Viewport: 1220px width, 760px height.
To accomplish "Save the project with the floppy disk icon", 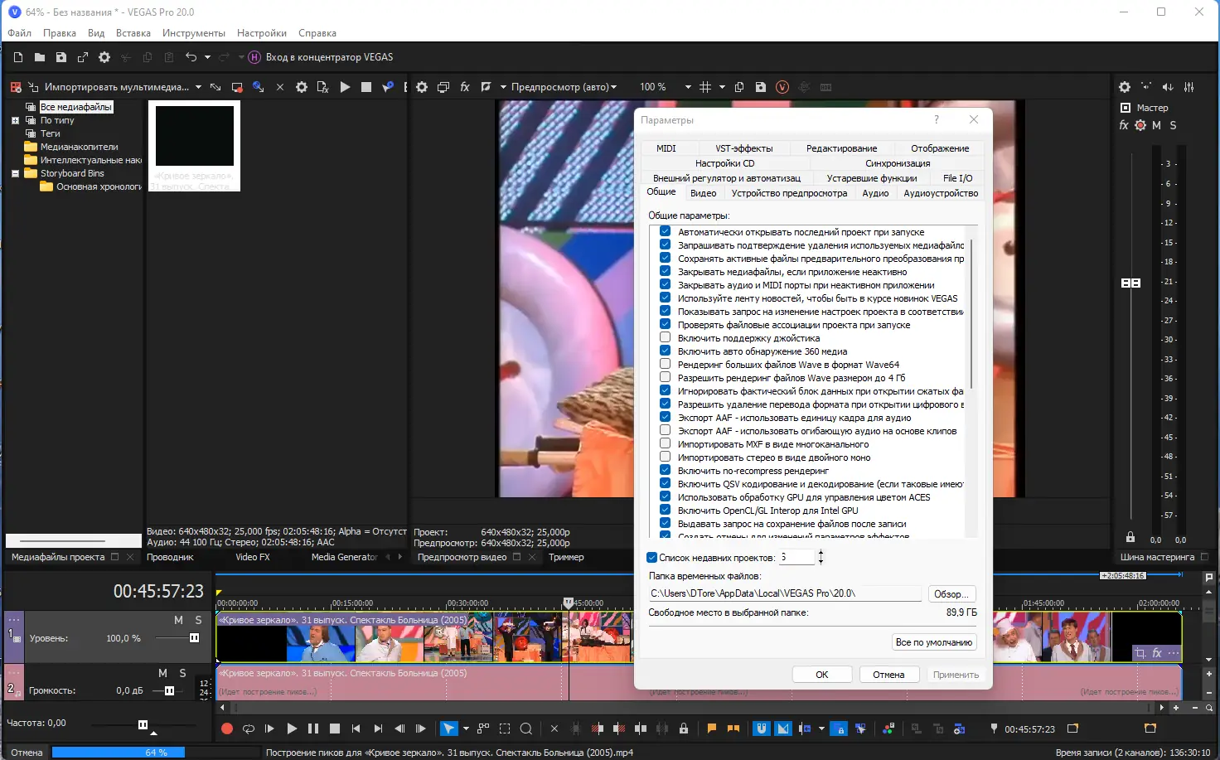I will click(61, 57).
